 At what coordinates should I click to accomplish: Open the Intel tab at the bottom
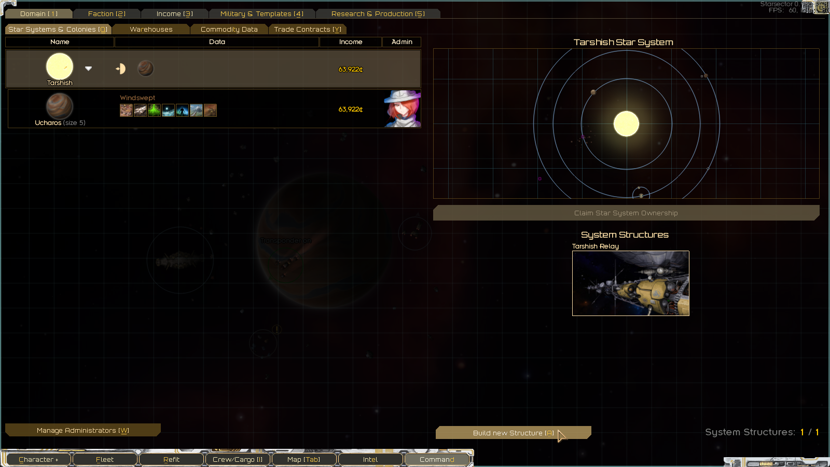pyautogui.click(x=370, y=460)
